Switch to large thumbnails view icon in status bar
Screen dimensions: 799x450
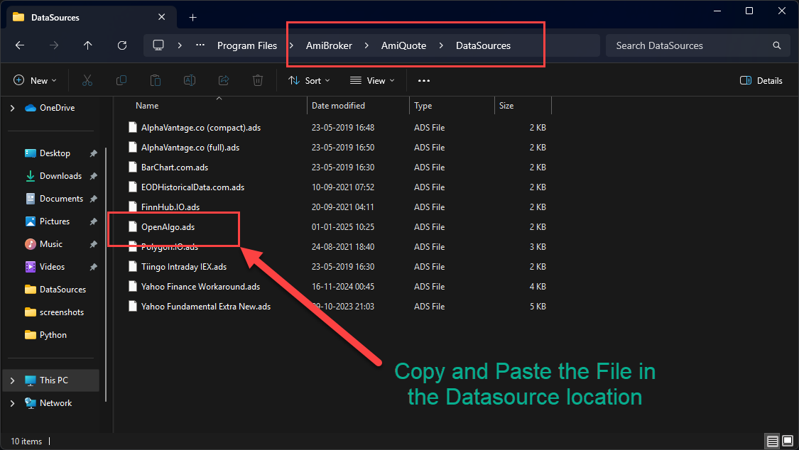(788, 441)
